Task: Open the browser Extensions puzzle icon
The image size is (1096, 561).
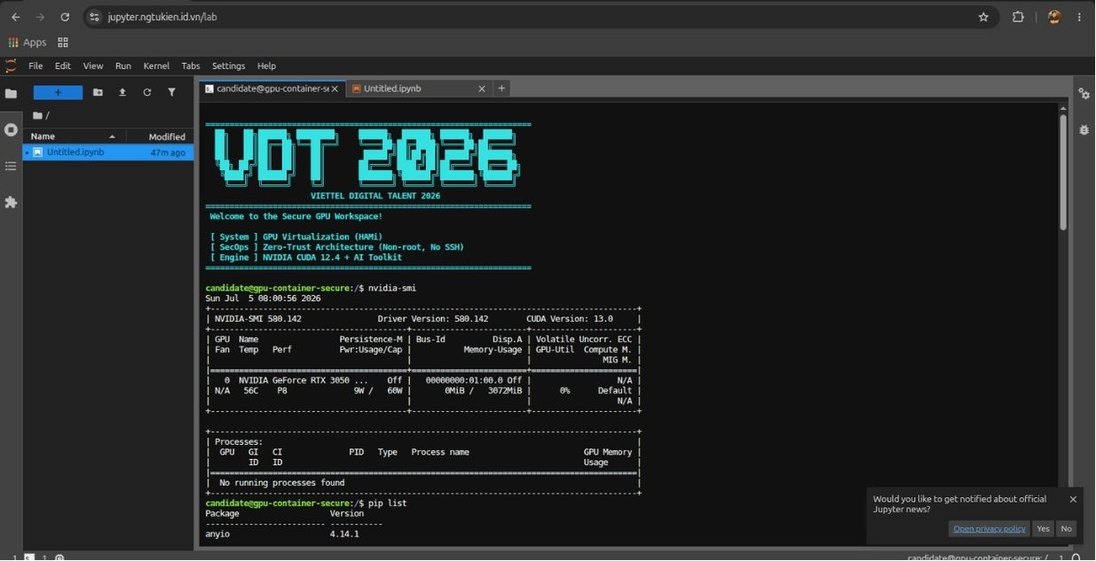Action: coord(1018,17)
